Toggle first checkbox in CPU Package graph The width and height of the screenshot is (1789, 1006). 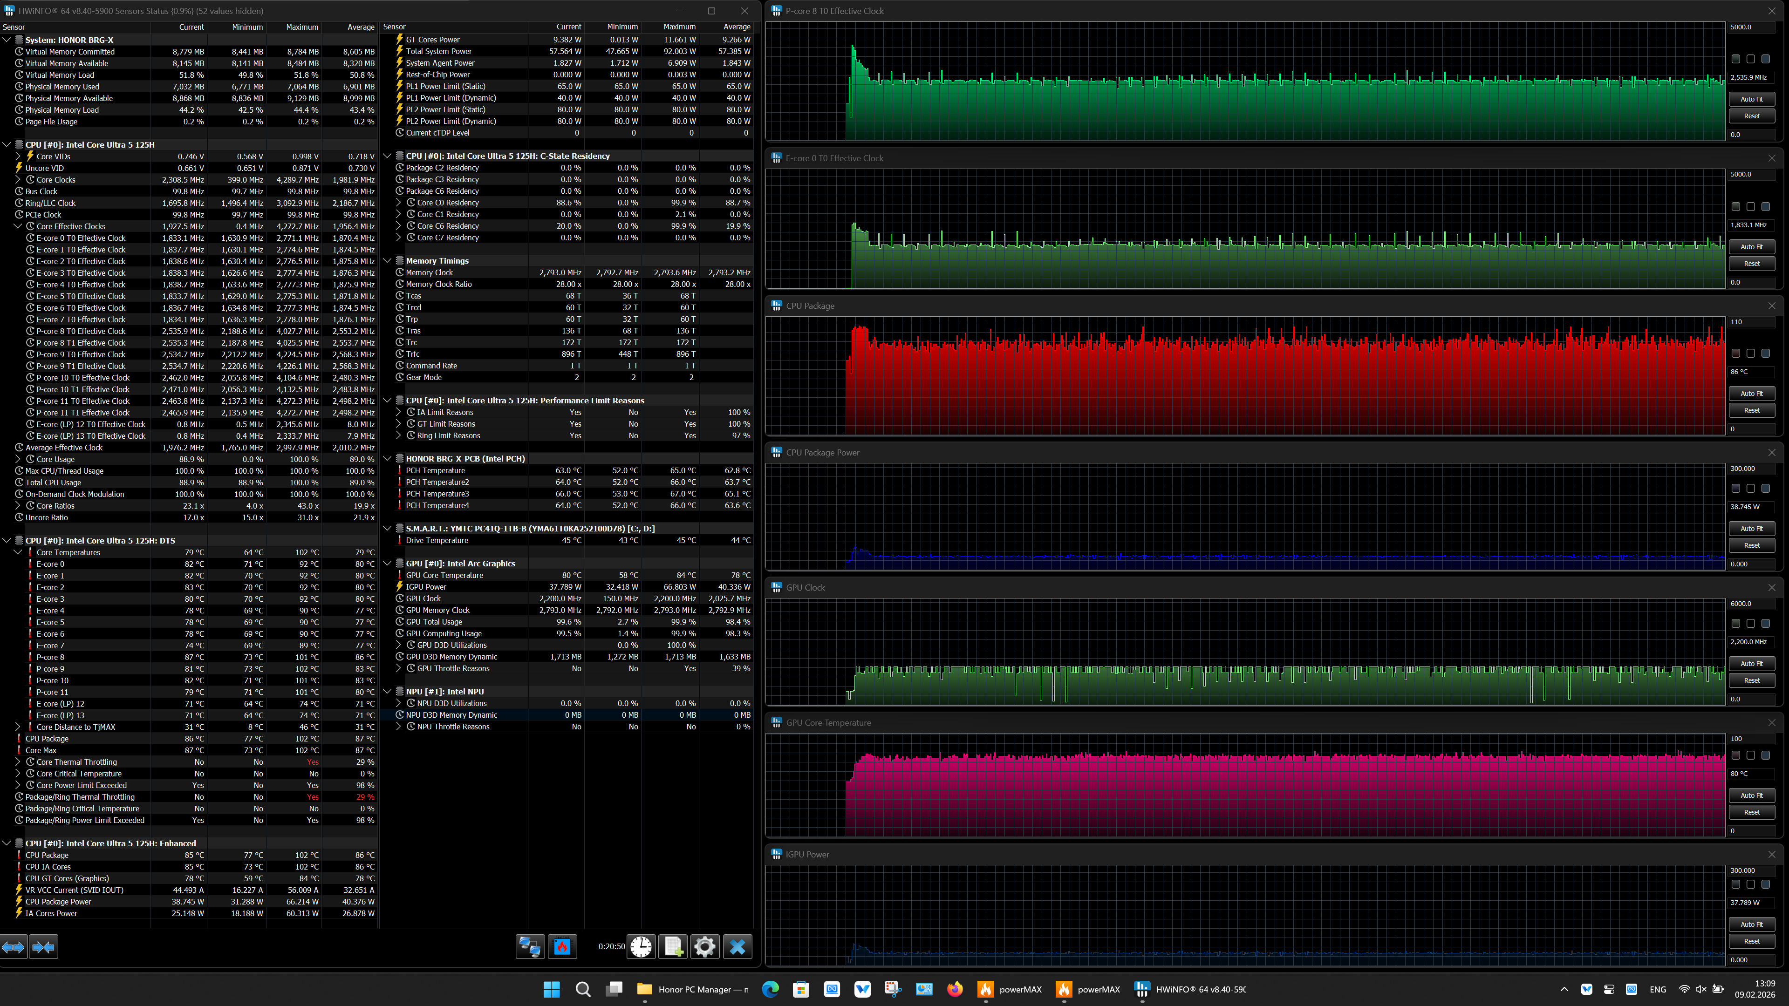click(x=1735, y=353)
